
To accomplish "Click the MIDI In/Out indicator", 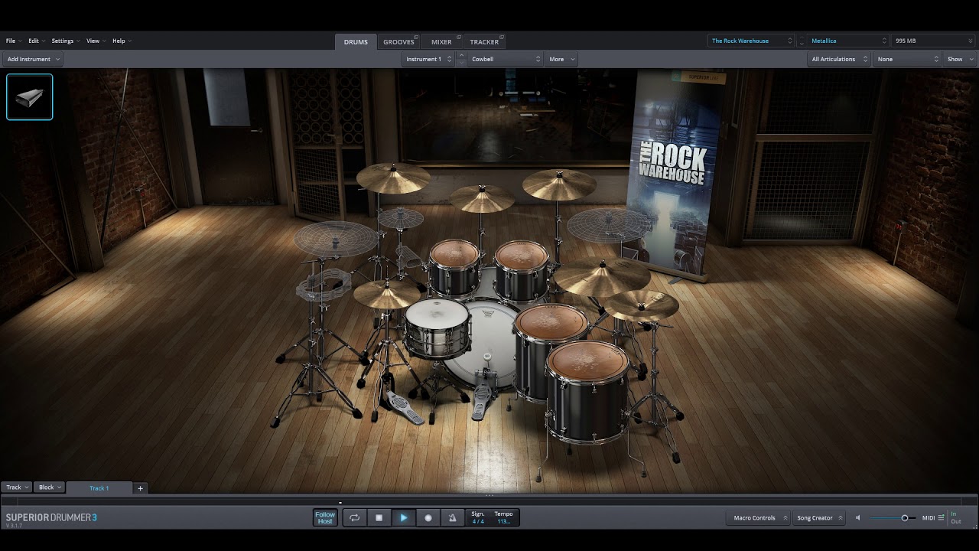I will (x=955, y=518).
